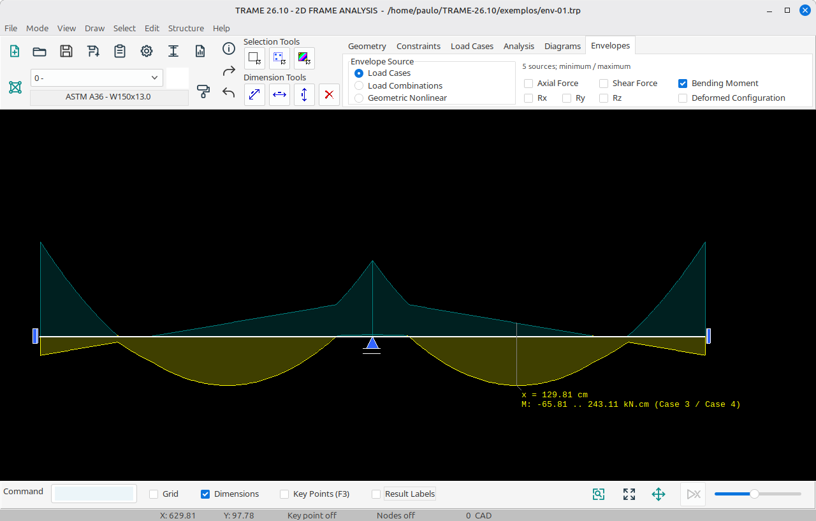Screen dimensions: 816x521
Task: Click the ASTM A36 - W150x13.0 button
Action: pos(109,98)
